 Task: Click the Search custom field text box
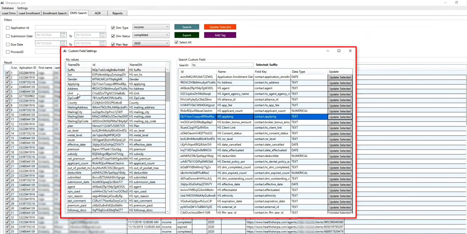222,65
